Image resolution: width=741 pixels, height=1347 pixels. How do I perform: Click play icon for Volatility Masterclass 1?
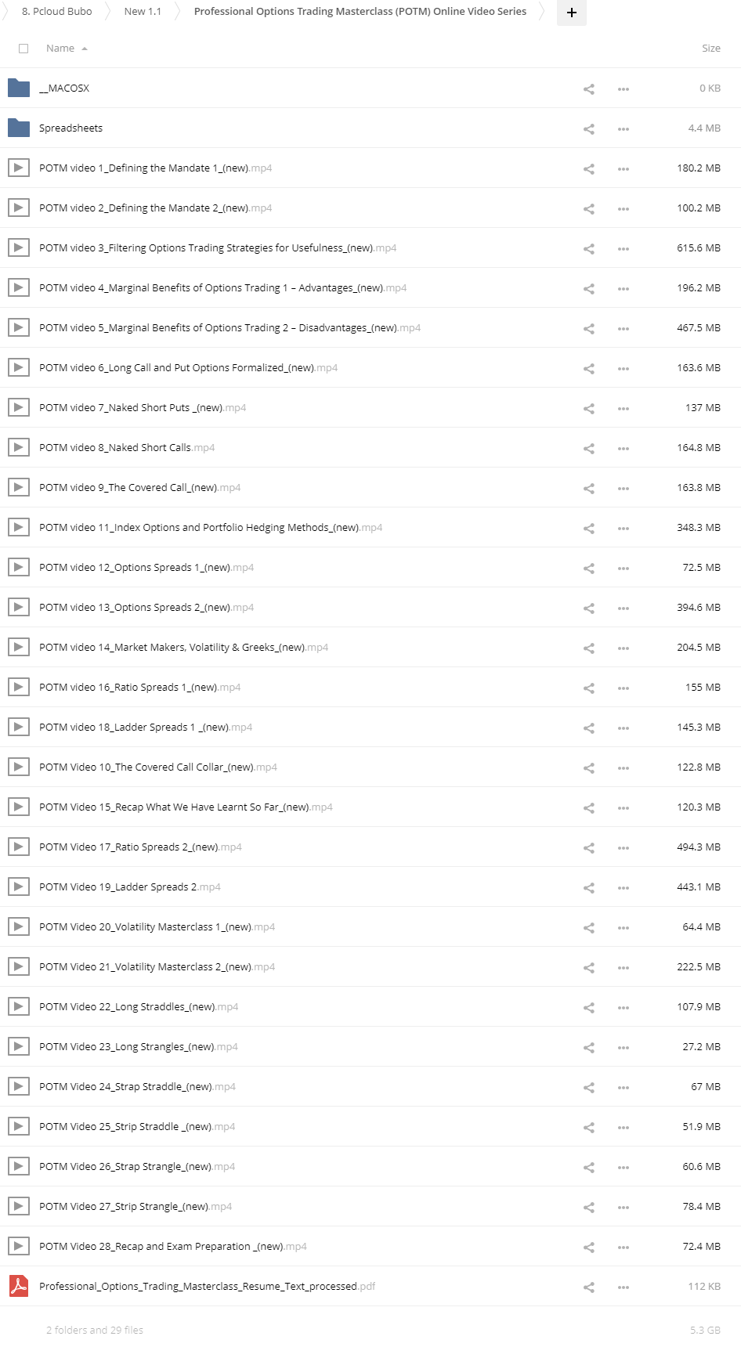click(18, 926)
